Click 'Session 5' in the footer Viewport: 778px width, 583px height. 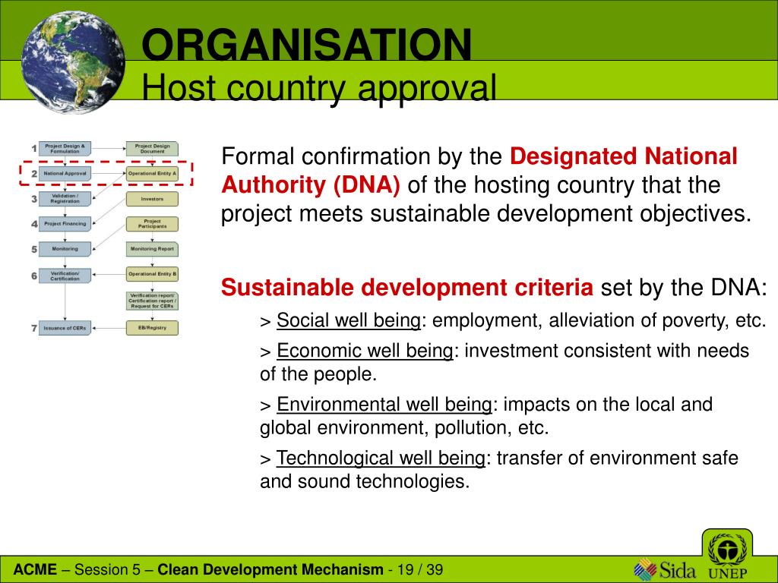coord(108,569)
